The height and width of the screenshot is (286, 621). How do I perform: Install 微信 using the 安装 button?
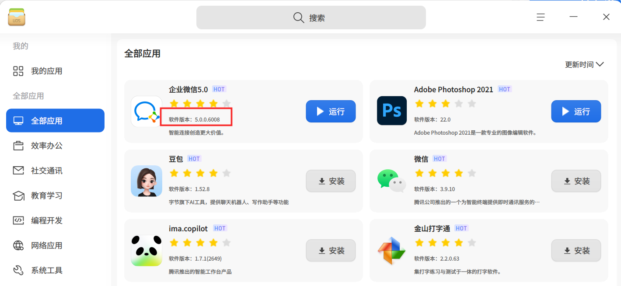point(576,181)
